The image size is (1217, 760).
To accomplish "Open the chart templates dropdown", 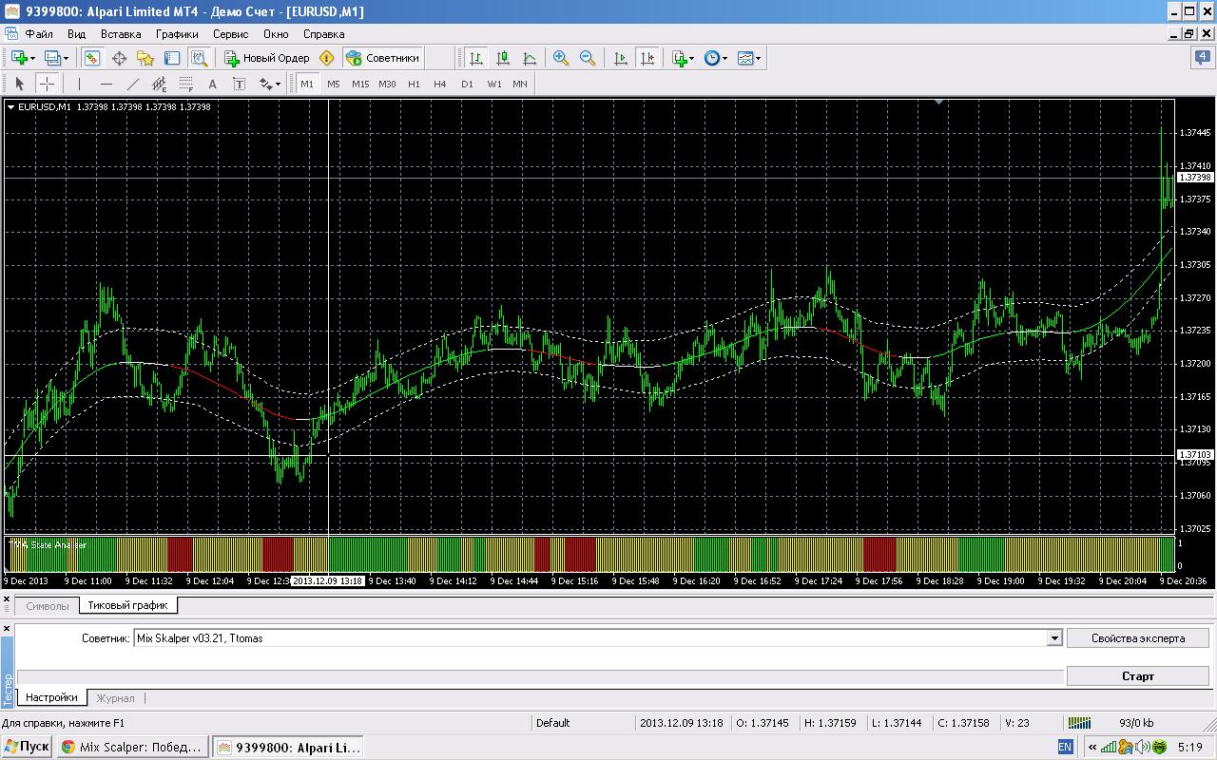I will (749, 58).
